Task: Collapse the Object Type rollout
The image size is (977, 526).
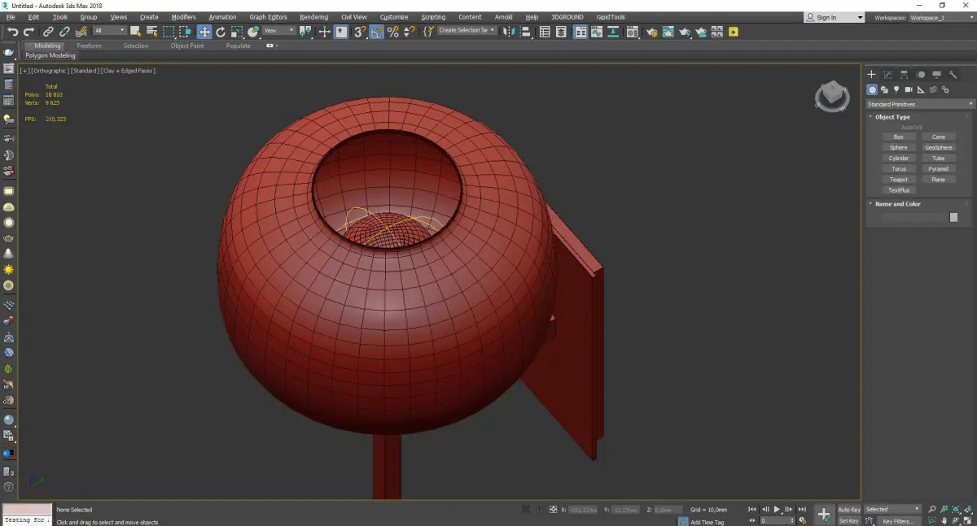Action: click(892, 117)
